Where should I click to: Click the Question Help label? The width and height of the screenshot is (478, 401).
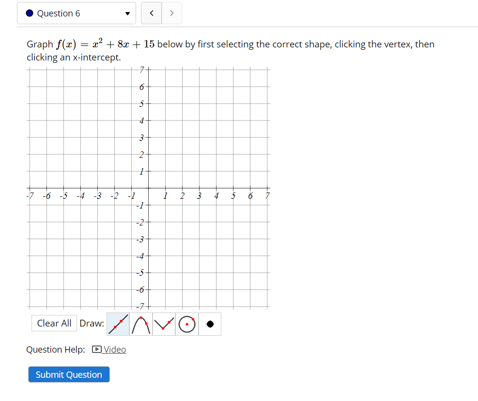point(55,349)
